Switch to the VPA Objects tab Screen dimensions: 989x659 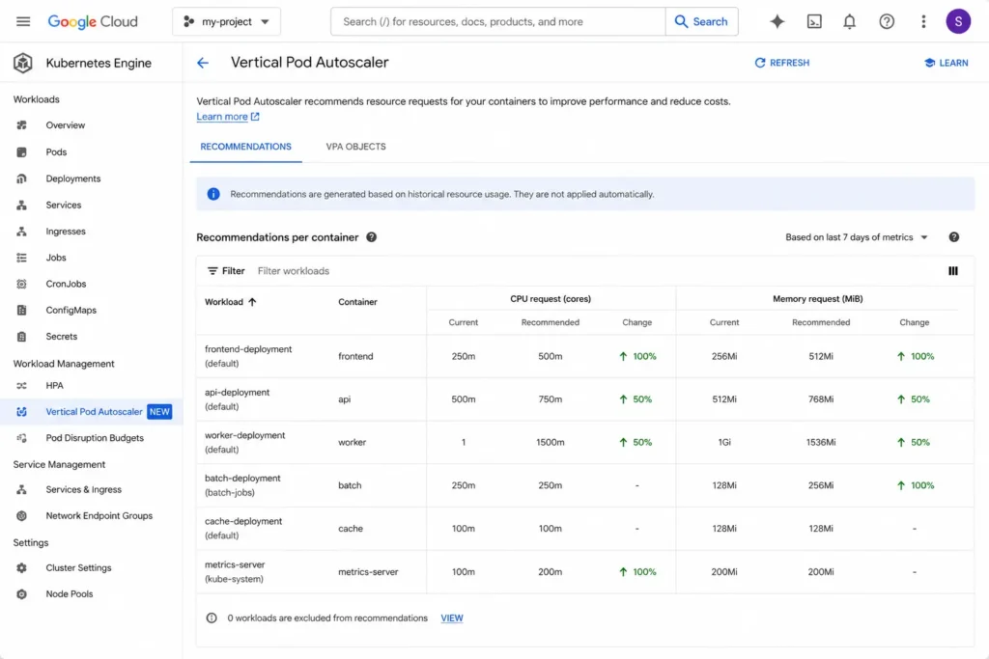click(x=355, y=146)
